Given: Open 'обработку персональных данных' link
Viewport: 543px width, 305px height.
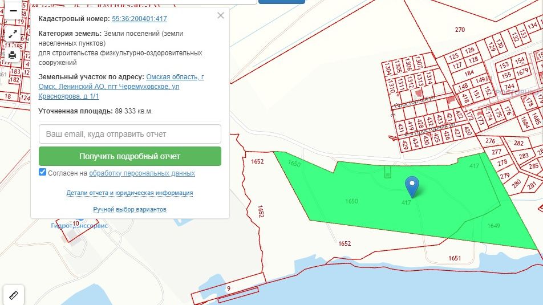Looking at the screenshot, I should pos(142,173).
